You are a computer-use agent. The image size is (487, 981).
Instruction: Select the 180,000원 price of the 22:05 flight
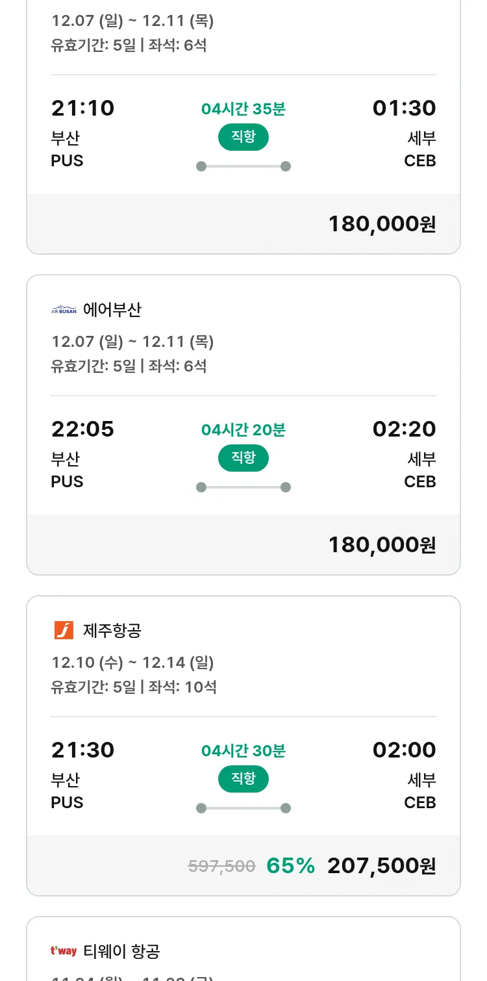coord(382,545)
